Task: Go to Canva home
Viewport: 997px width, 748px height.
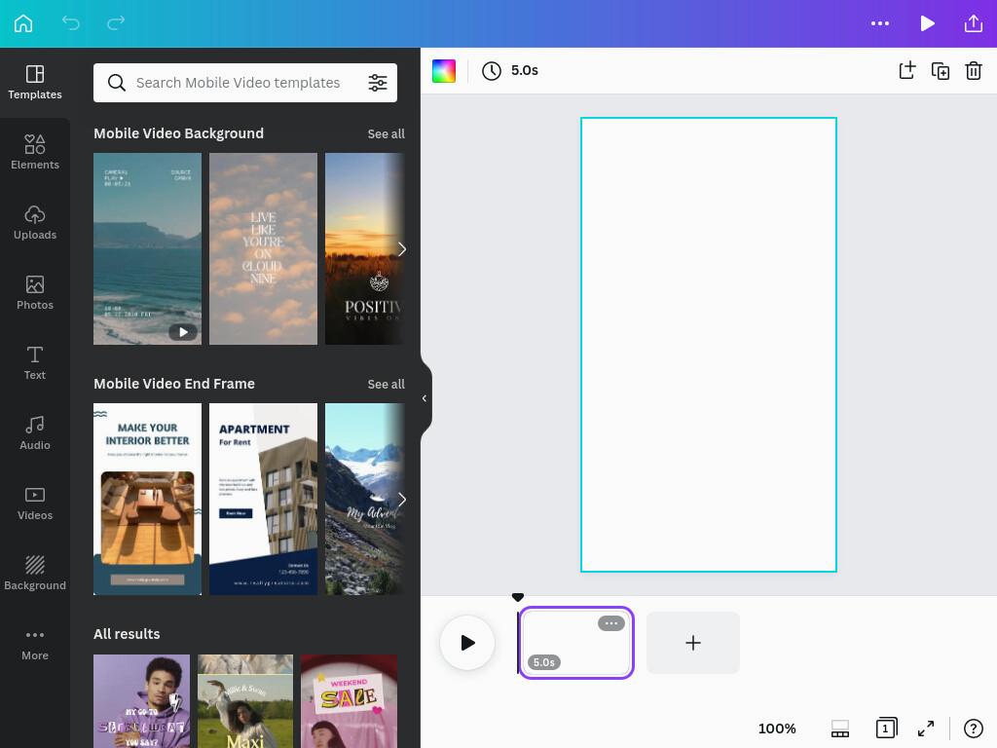Action: pos(23,23)
